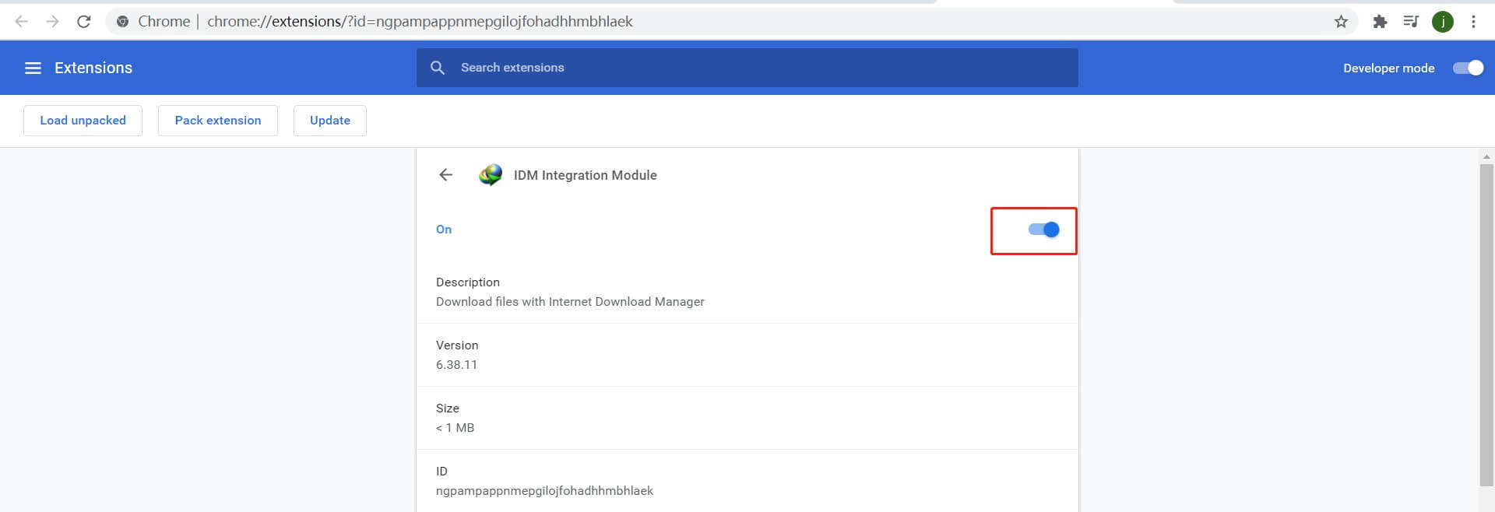The width and height of the screenshot is (1495, 512).
Task: Open the media control playlist icon
Action: pyautogui.click(x=1411, y=22)
